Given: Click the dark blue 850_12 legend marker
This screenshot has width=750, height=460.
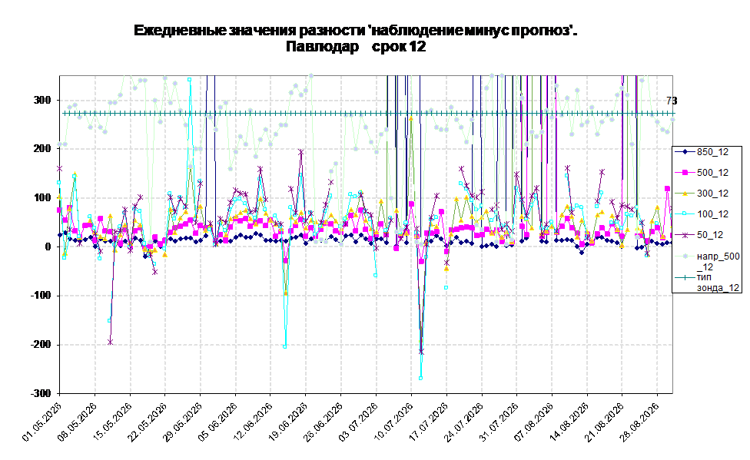Looking at the screenshot, I should (x=685, y=152).
